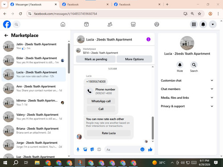Click More Options button

pyautogui.click(x=134, y=59)
